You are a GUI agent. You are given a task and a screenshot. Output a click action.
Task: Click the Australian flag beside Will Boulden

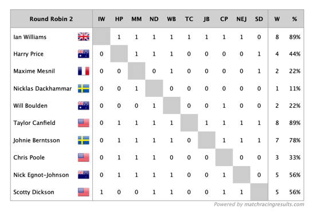click(84, 105)
